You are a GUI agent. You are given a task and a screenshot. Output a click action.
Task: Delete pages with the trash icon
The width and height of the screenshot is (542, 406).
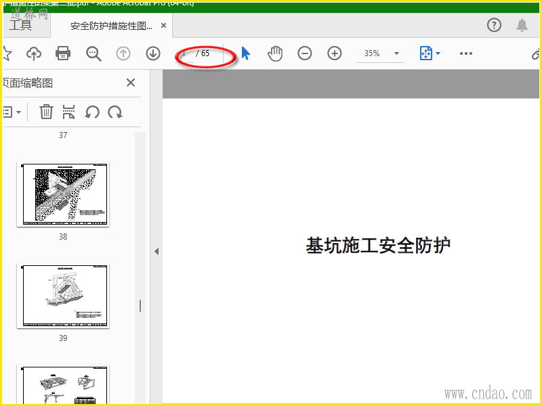tap(46, 112)
